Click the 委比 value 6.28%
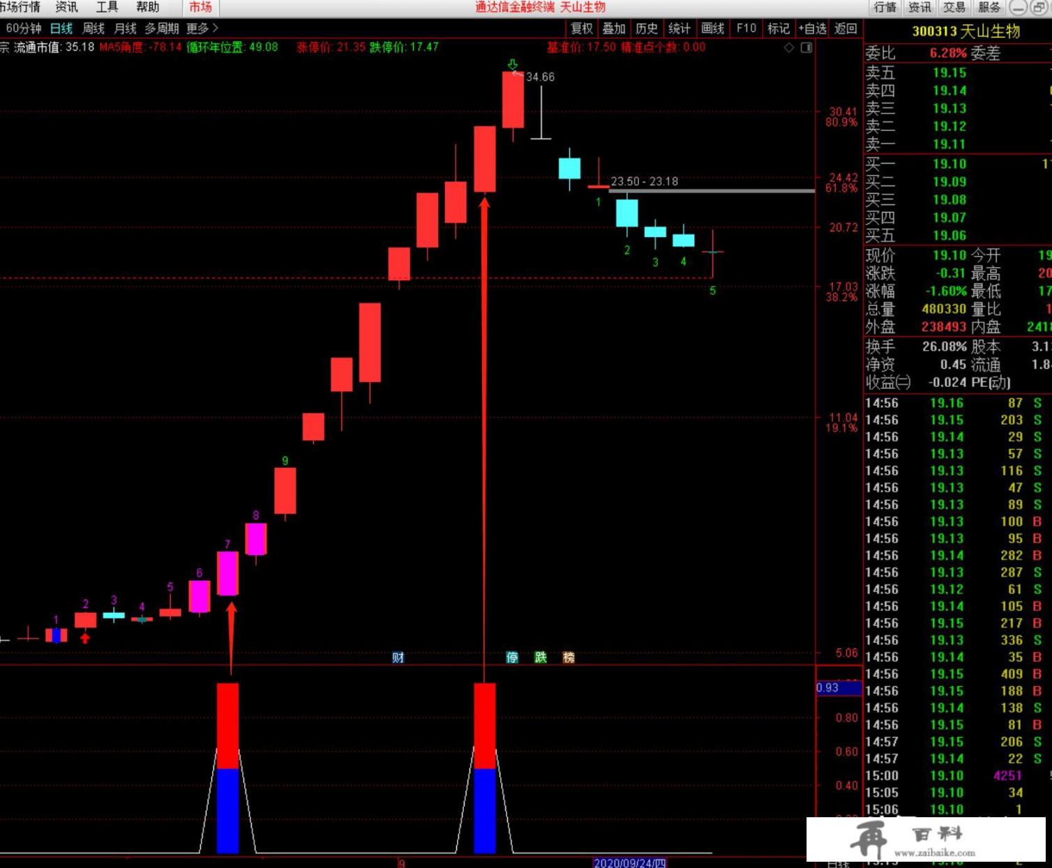Viewport: 1052px width, 868px height. [948, 53]
